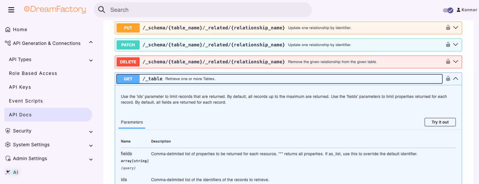
Task: Click PUT row 'Update one relationship' description
Action: [x=319, y=28]
